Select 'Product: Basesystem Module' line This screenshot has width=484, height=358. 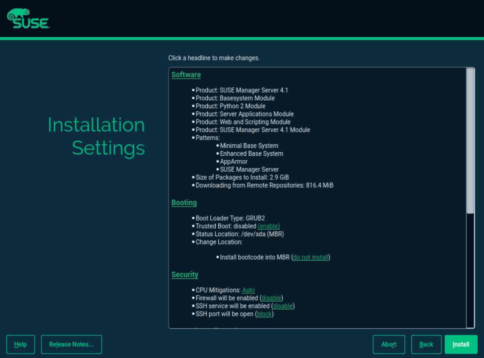(235, 98)
